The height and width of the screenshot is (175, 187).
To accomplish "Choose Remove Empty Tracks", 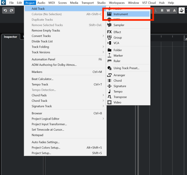I will click(65, 30).
